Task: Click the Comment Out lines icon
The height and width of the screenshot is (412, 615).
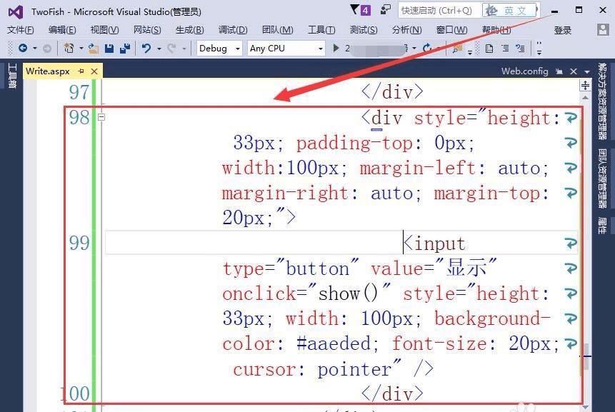Action: (505, 49)
